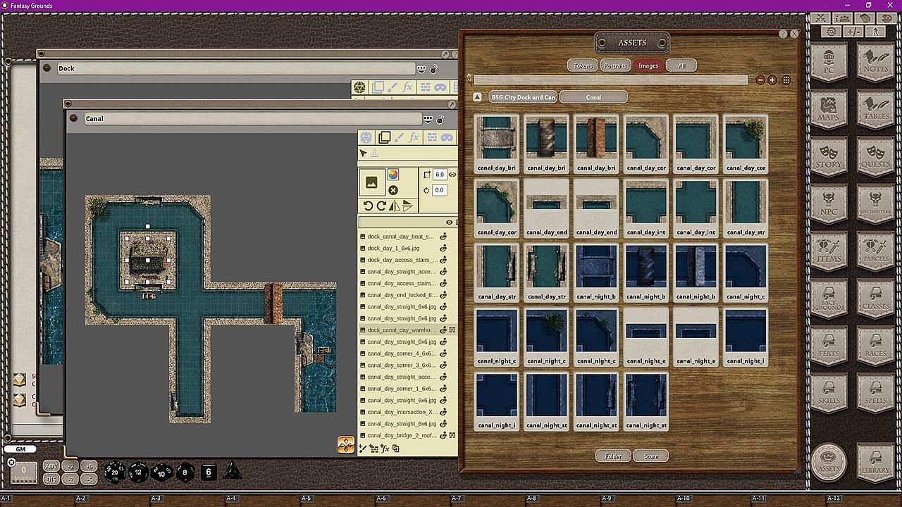
Task: Switch to Tokens tab in Assets
Action: [x=583, y=65]
